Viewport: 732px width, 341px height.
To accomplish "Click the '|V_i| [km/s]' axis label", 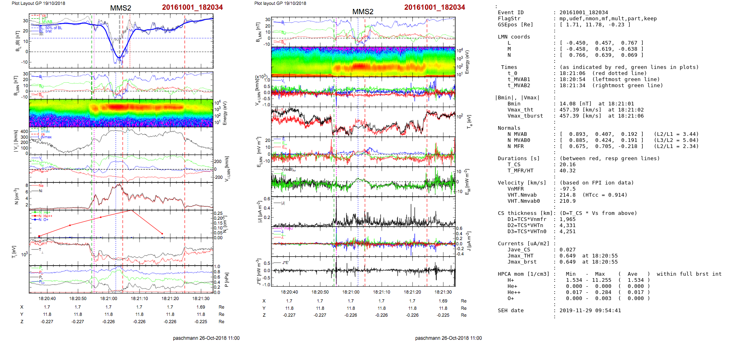I will tap(16, 141).
